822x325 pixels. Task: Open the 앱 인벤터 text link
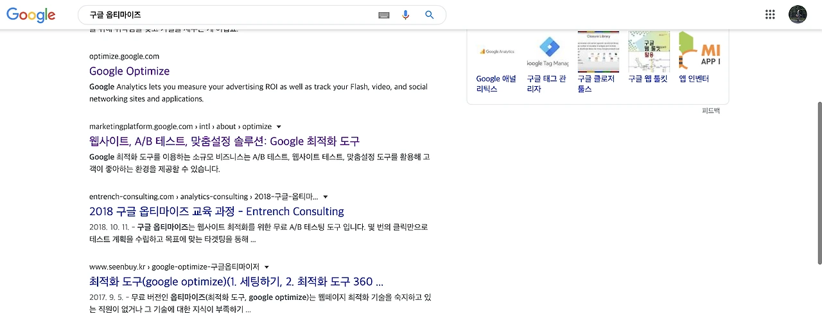694,78
